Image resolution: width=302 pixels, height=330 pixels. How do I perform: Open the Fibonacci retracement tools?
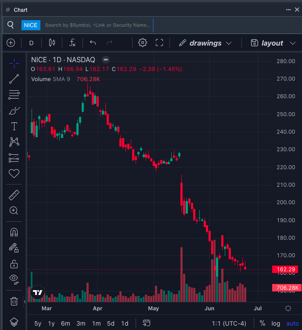[14, 95]
